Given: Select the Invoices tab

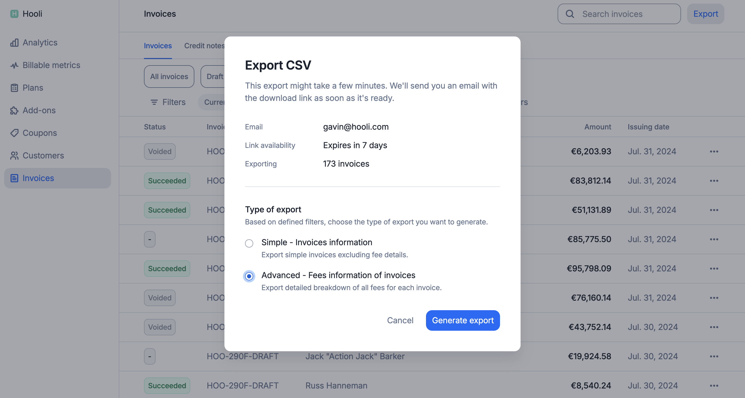Looking at the screenshot, I should [x=158, y=46].
